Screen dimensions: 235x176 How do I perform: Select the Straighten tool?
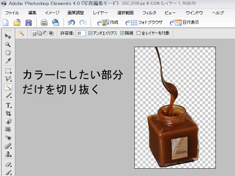click(8, 130)
